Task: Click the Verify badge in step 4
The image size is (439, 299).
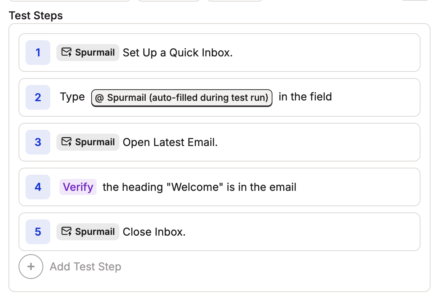Action: [x=78, y=187]
